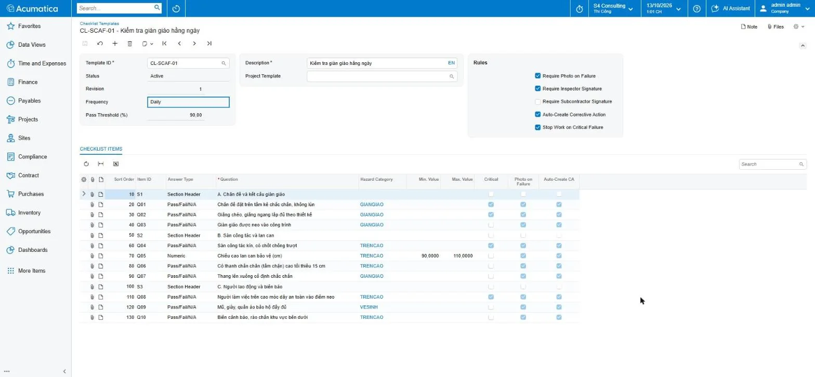
Task: Open the Help question mark icon
Action: pyautogui.click(x=697, y=9)
